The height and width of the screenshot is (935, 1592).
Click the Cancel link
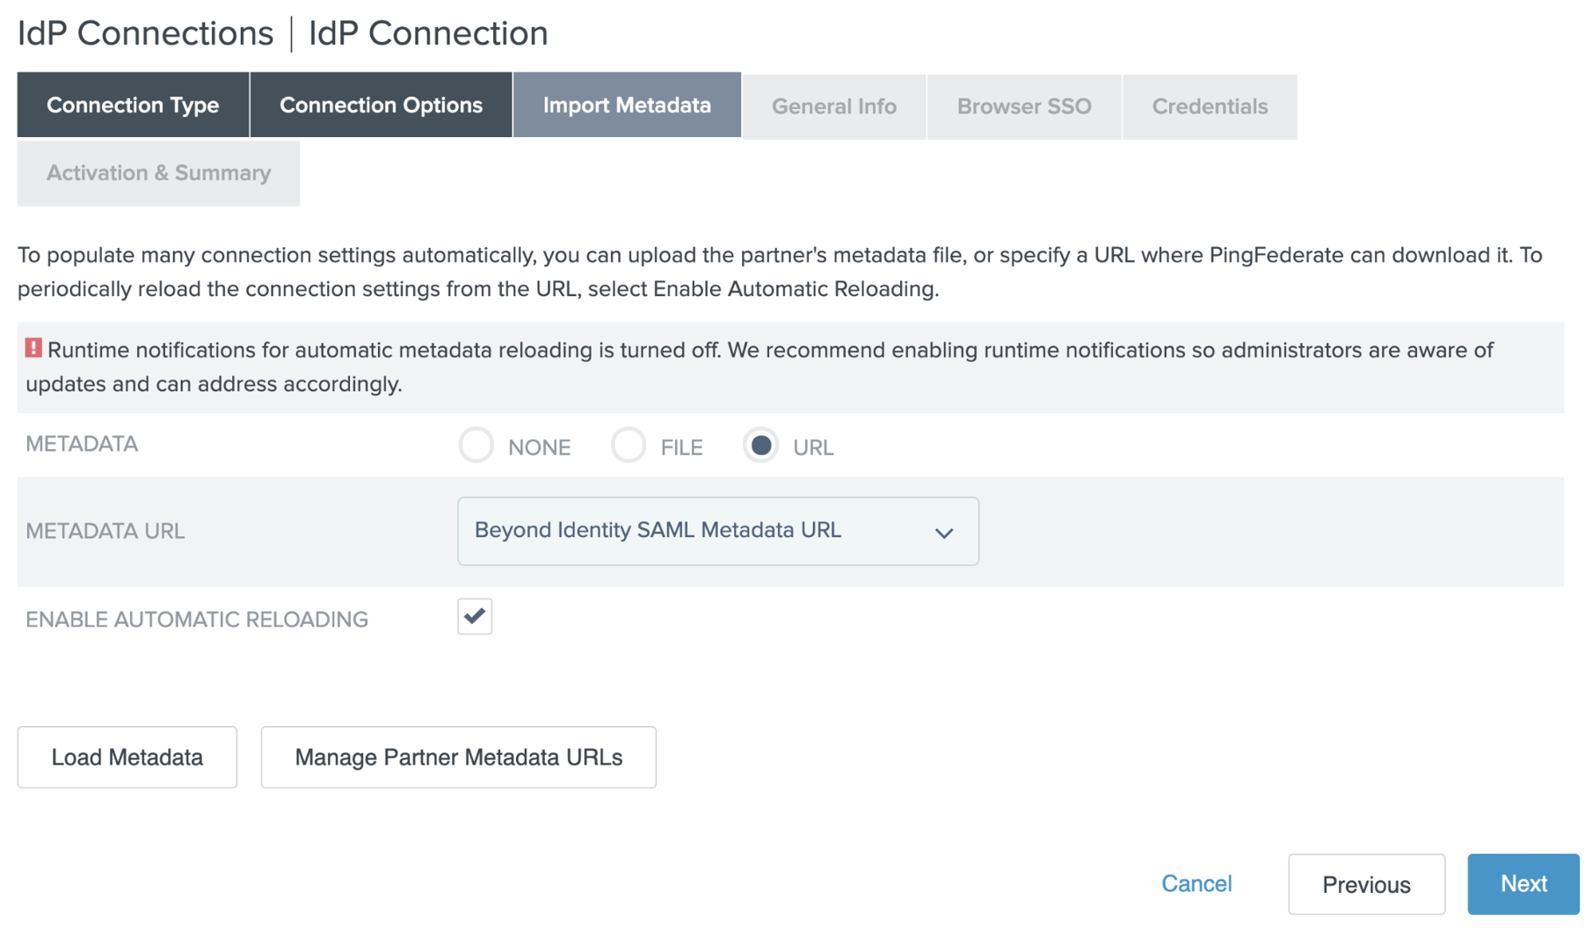(x=1196, y=883)
